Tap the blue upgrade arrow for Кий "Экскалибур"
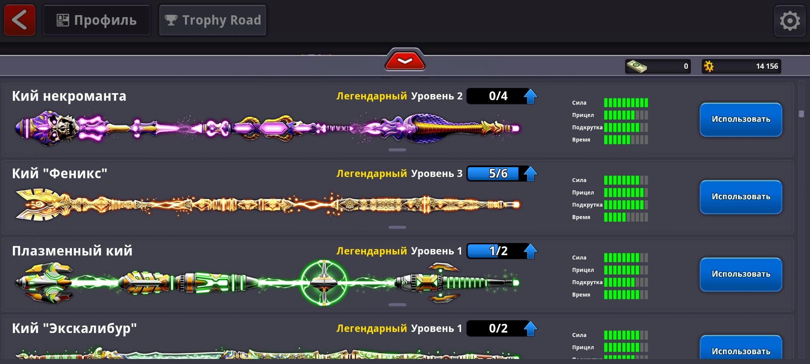 (x=531, y=328)
